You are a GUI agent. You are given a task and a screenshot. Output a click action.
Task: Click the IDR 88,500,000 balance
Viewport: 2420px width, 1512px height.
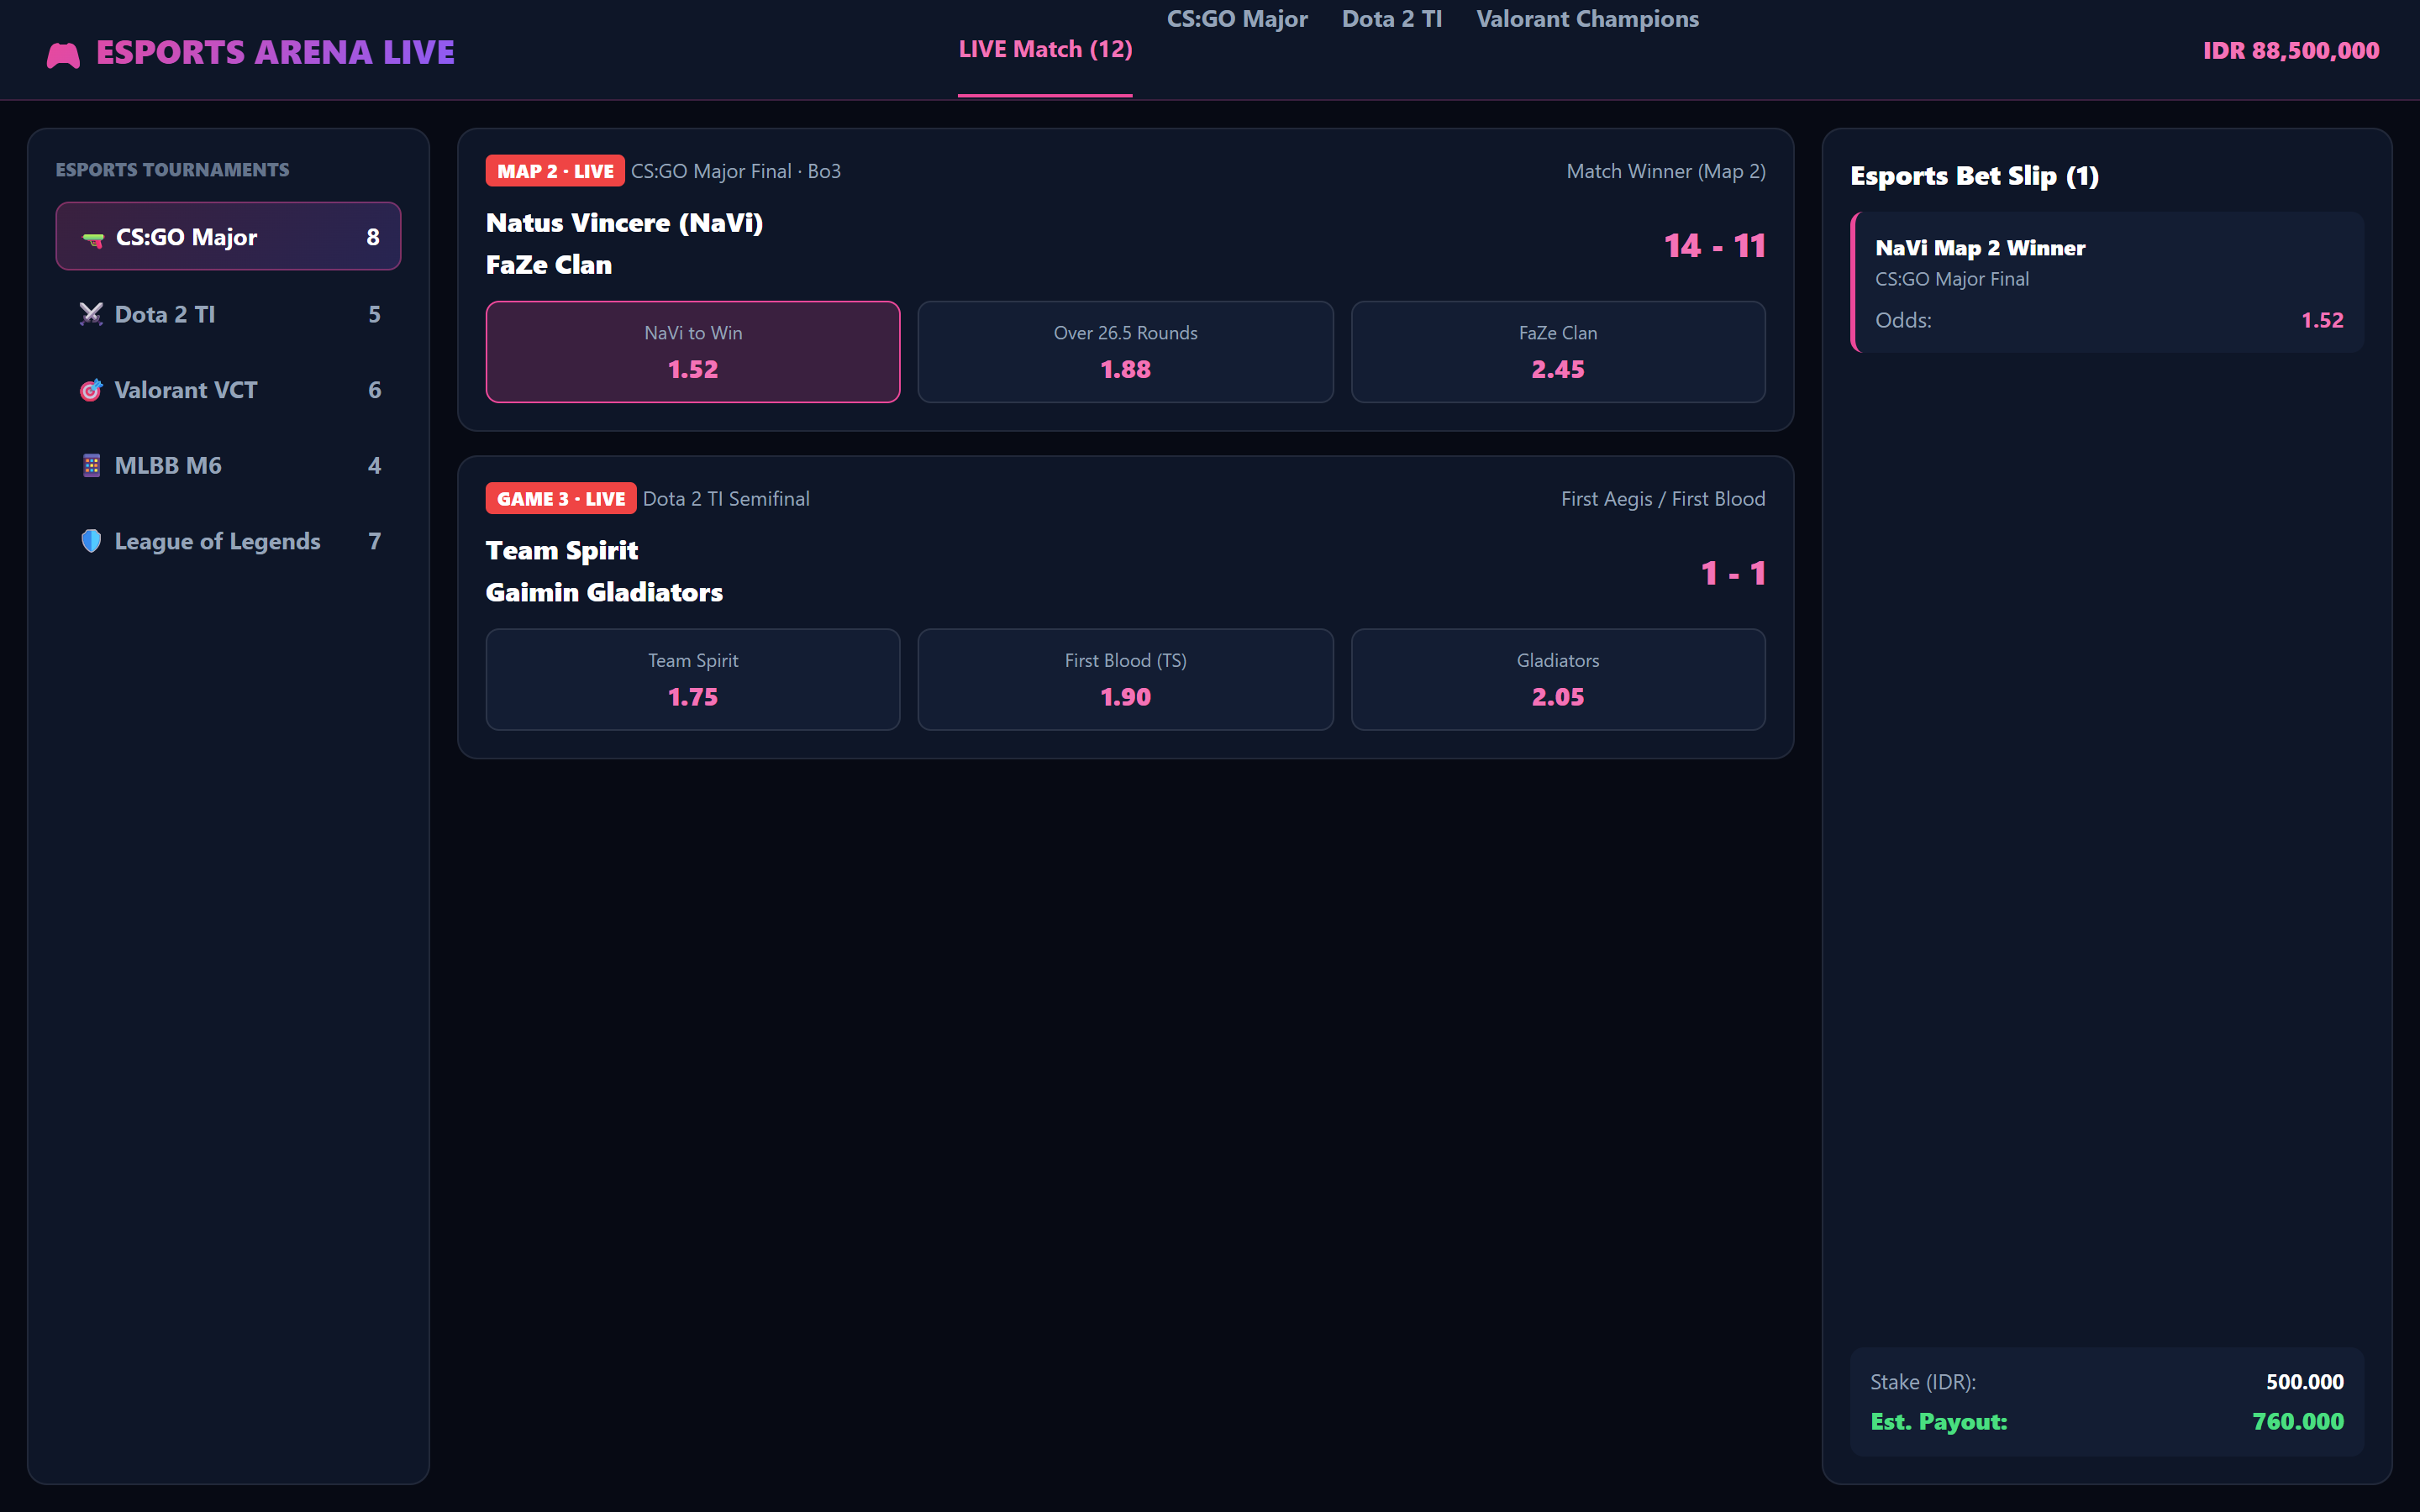(x=2291, y=51)
